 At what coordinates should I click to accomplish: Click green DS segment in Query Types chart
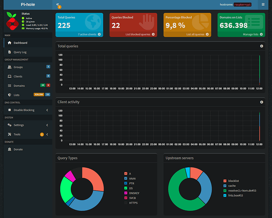point(65,189)
